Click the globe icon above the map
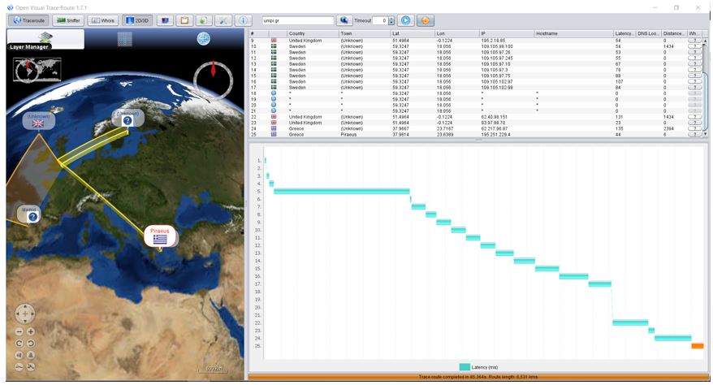Viewport: 713px width, 385px height. (x=203, y=39)
